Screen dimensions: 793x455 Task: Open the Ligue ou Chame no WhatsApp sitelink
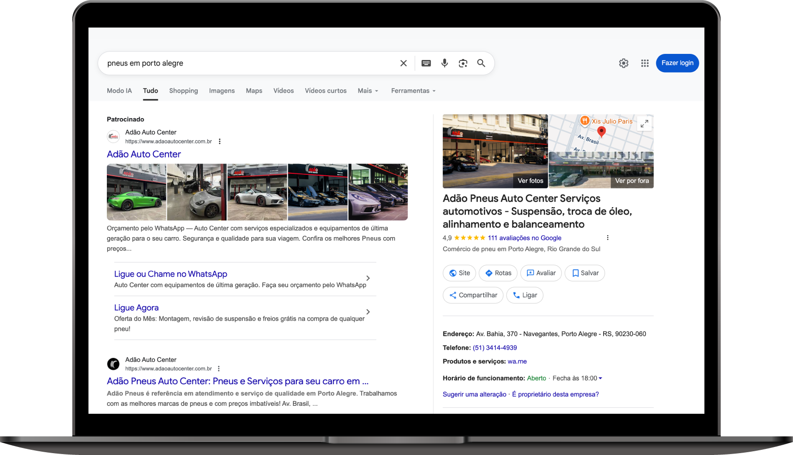click(171, 274)
